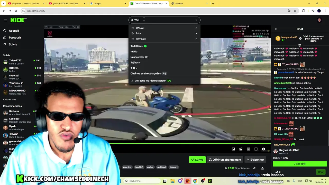View all results for TOJ
Image resolution: width=329 pixels, height=185 pixels.
(164, 81)
